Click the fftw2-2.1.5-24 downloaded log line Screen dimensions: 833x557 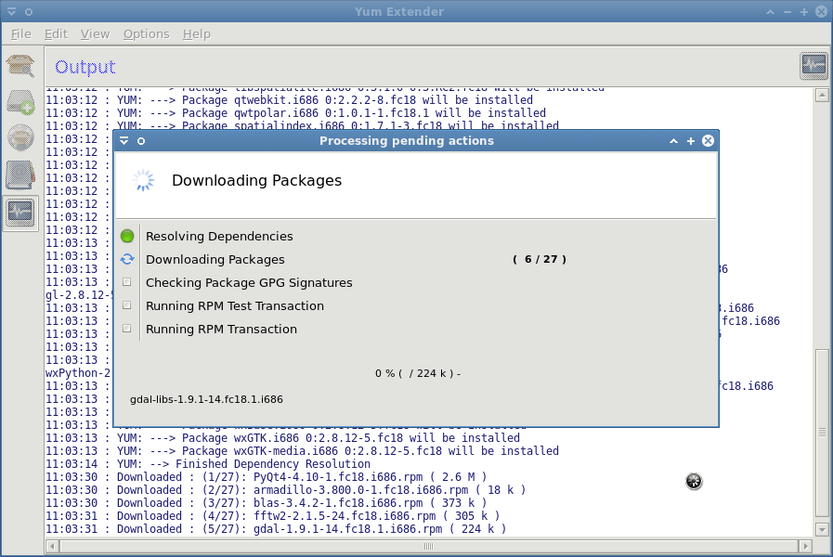272,515
